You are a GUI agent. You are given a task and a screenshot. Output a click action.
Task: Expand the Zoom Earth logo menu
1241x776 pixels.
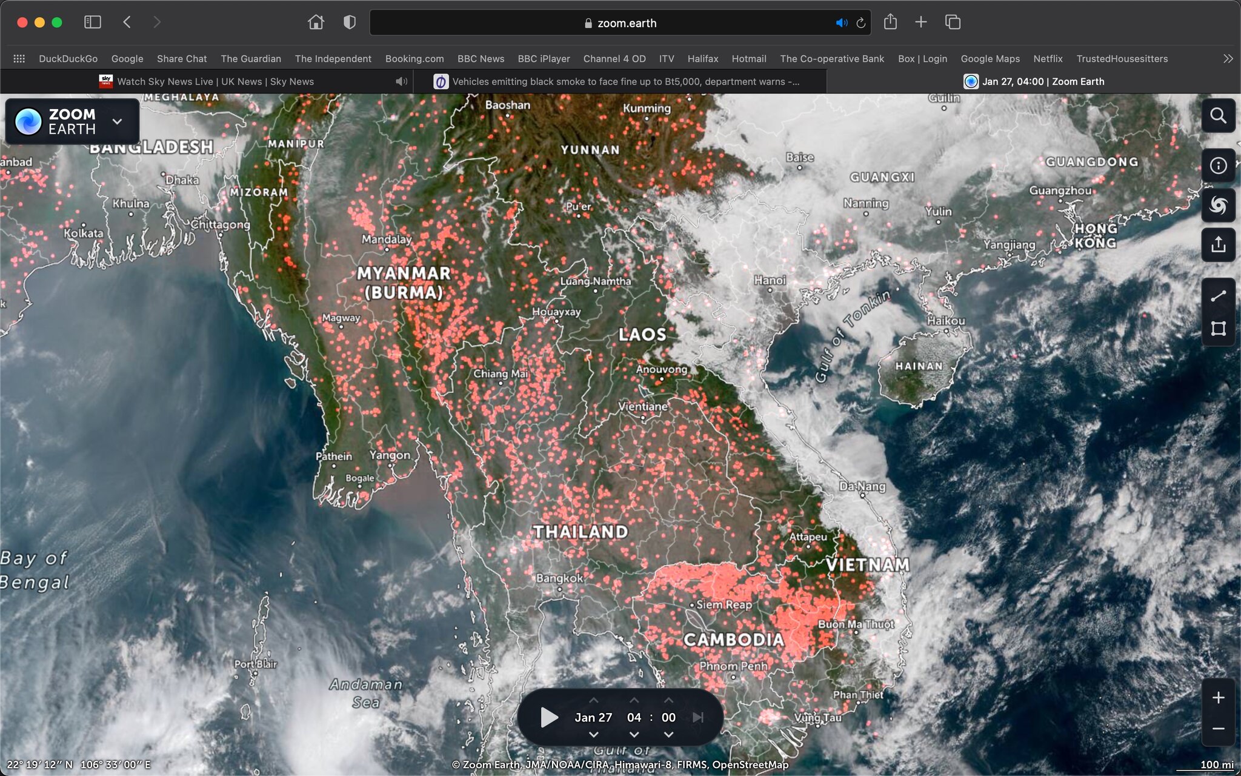(118, 121)
